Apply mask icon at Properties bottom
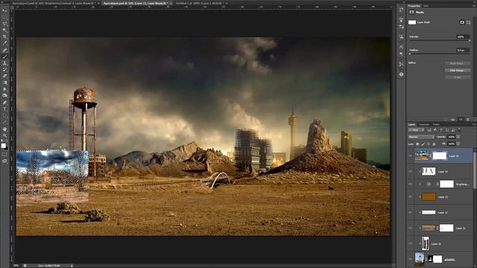 [x=453, y=119]
